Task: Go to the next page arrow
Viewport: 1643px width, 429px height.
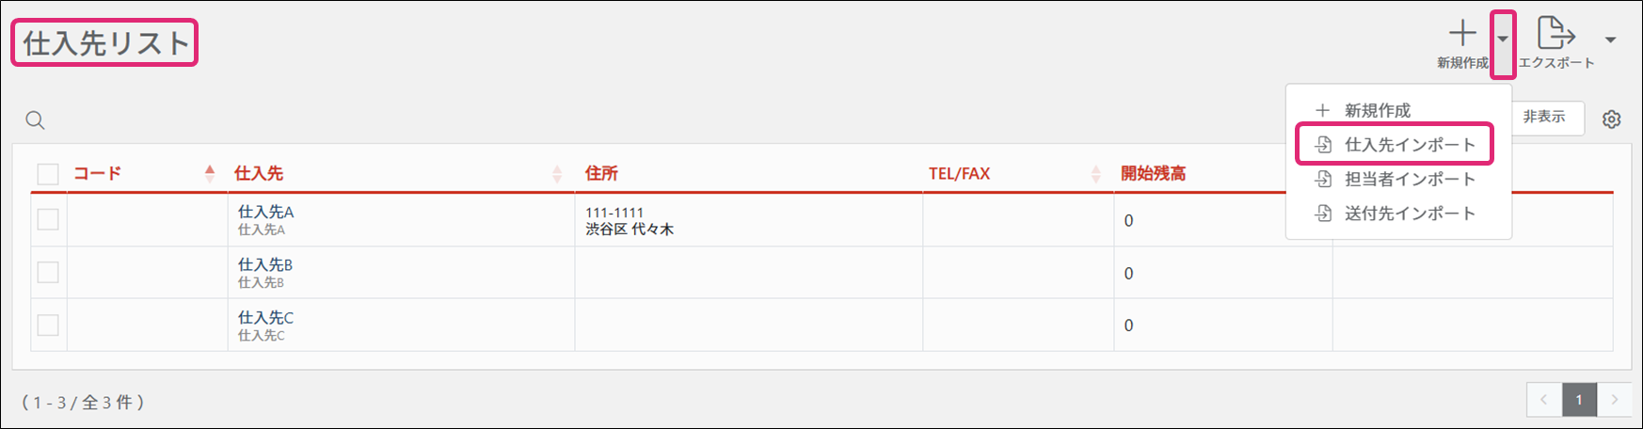Action: coord(1615,400)
